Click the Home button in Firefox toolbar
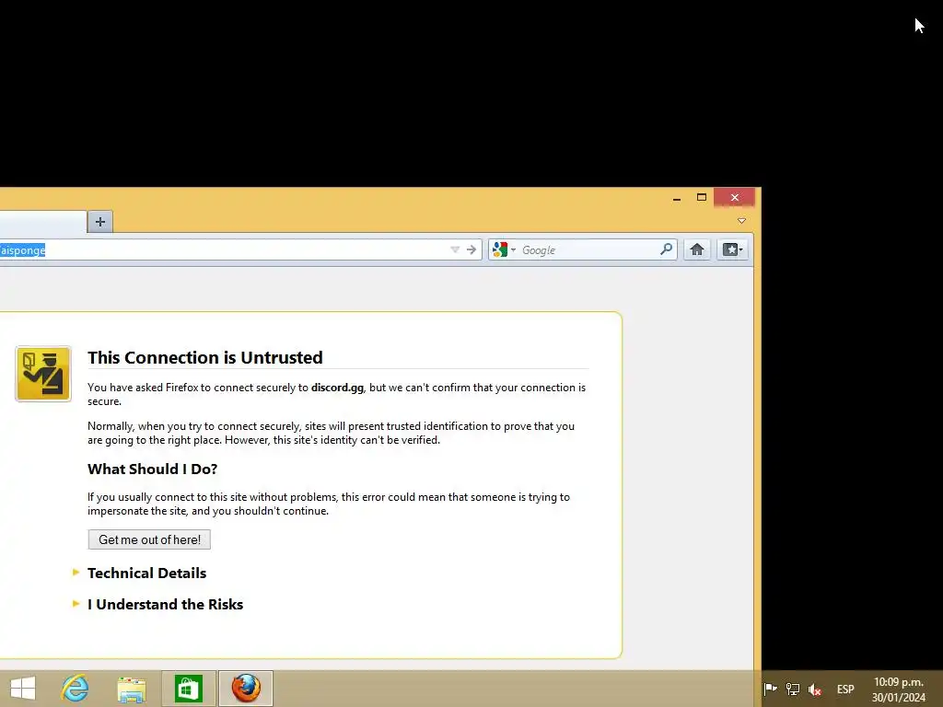Image resolution: width=943 pixels, height=707 pixels. point(697,249)
